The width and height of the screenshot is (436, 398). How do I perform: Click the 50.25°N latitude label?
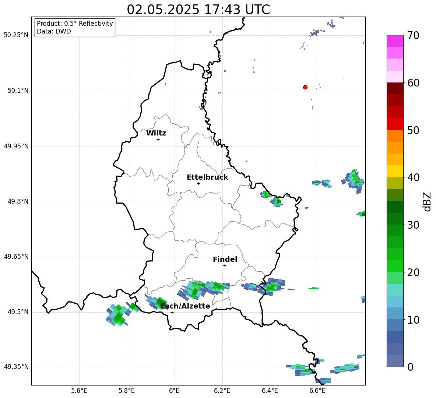click(x=16, y=35)
